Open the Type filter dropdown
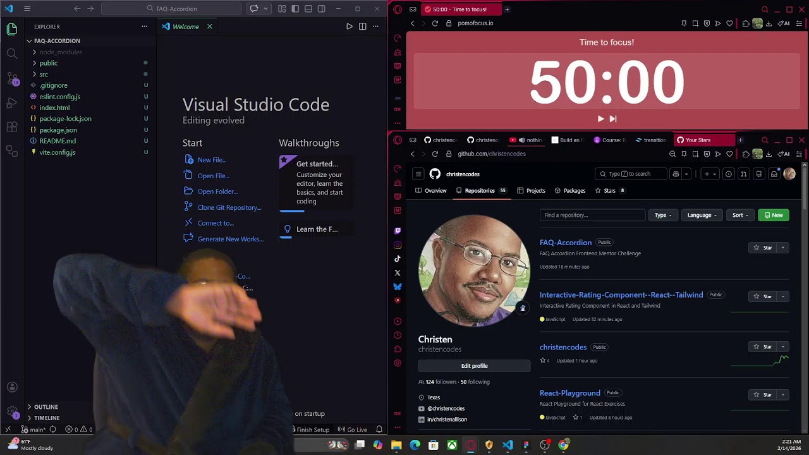This screenshot has height=455, width=809. (x=663, y=215)
